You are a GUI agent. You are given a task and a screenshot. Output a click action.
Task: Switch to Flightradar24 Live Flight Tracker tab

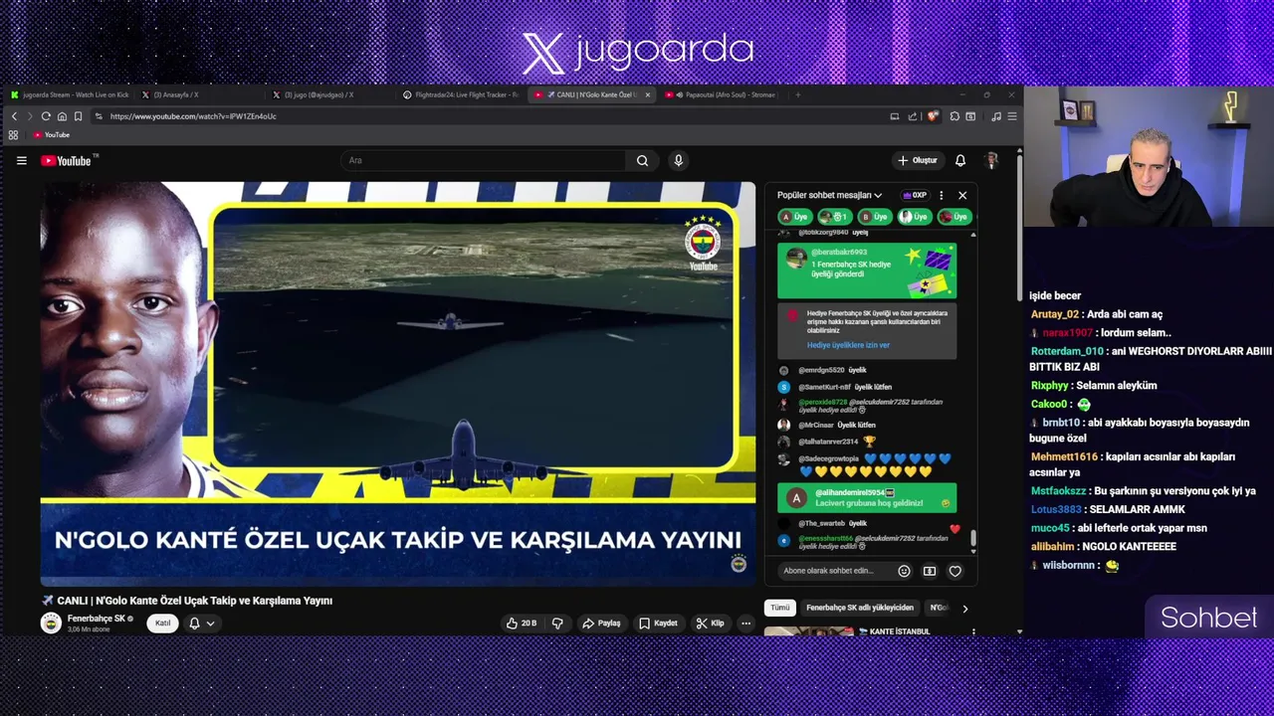(460, 94)
